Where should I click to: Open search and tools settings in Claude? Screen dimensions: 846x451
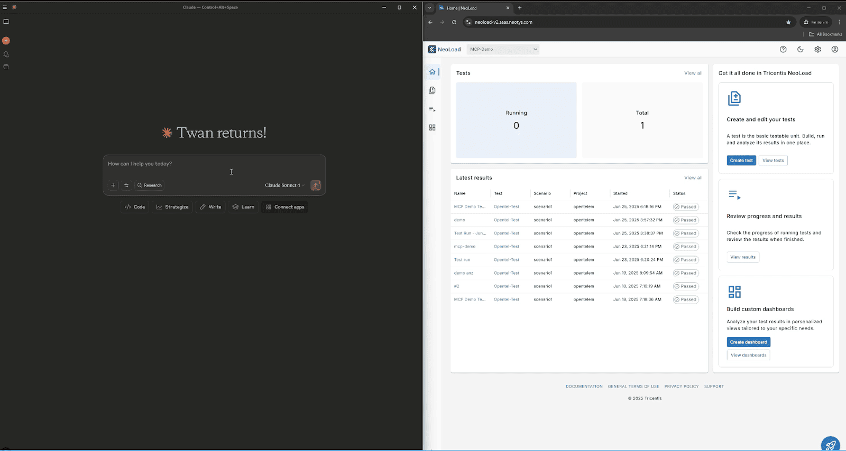tap(126, 185)
